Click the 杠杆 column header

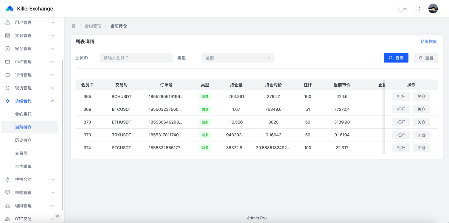tap(308, 85)
